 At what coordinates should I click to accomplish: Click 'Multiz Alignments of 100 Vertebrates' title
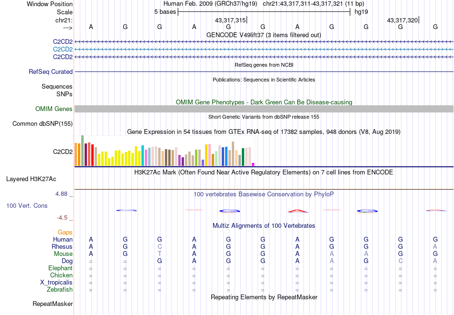[264, 226]
